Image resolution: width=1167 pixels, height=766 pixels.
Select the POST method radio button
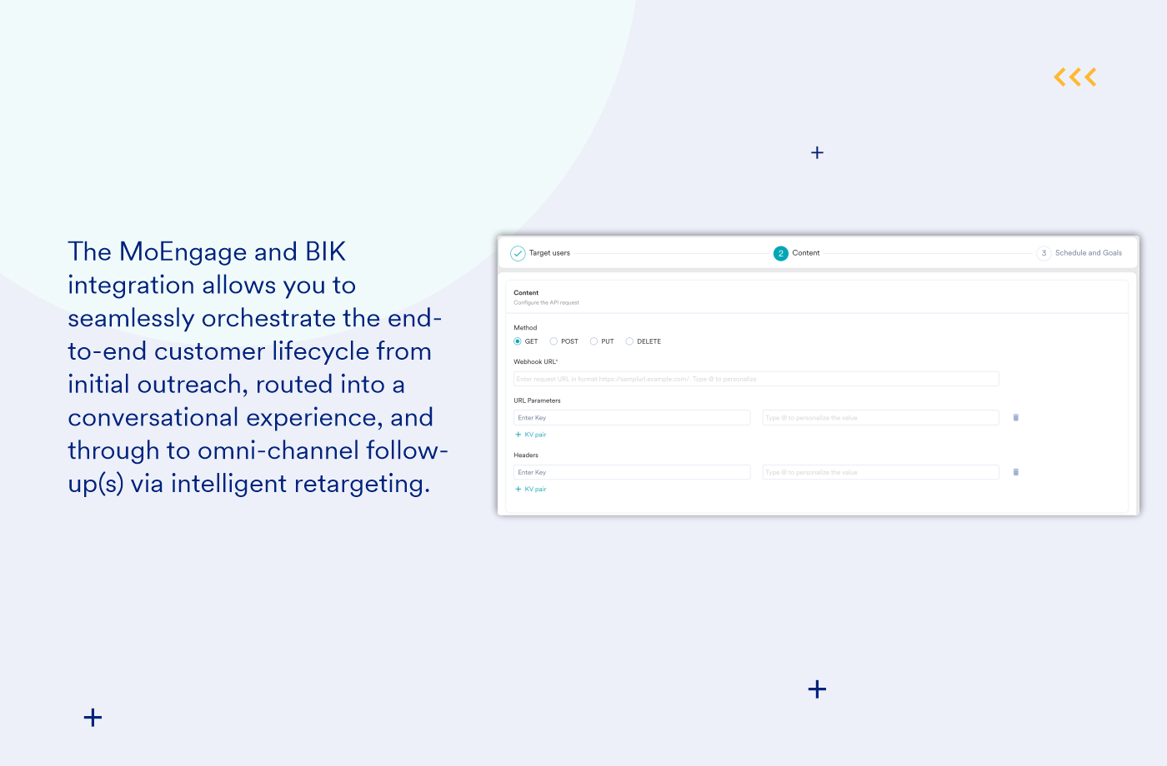pos(553,341)
